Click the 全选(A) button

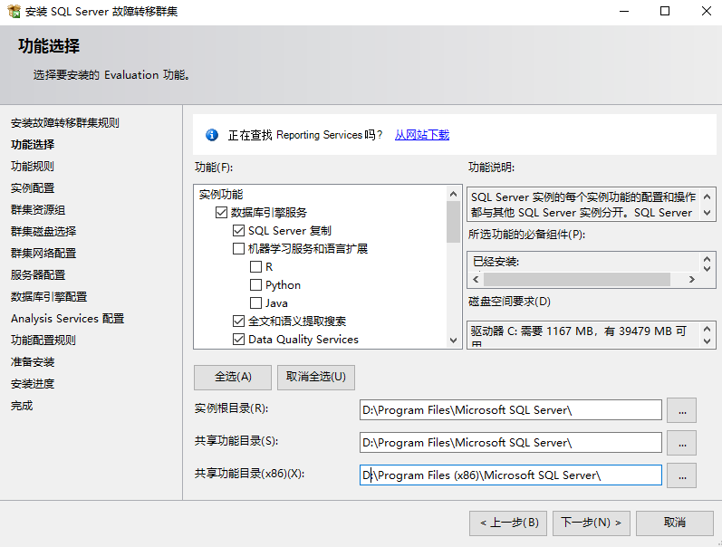click(x=233, y=377)
